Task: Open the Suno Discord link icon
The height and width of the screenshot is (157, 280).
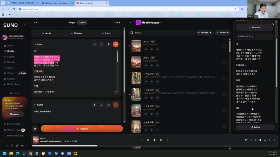Action: 22,146
